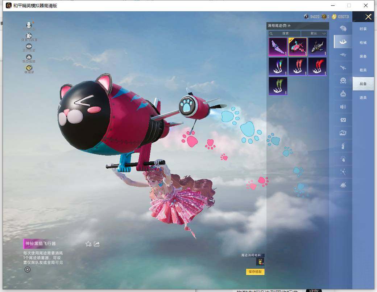The height and width of the screenshot is (292, 377).
Task: Toggle the eye preview visibility icon
Action: [x=29, y=46]
